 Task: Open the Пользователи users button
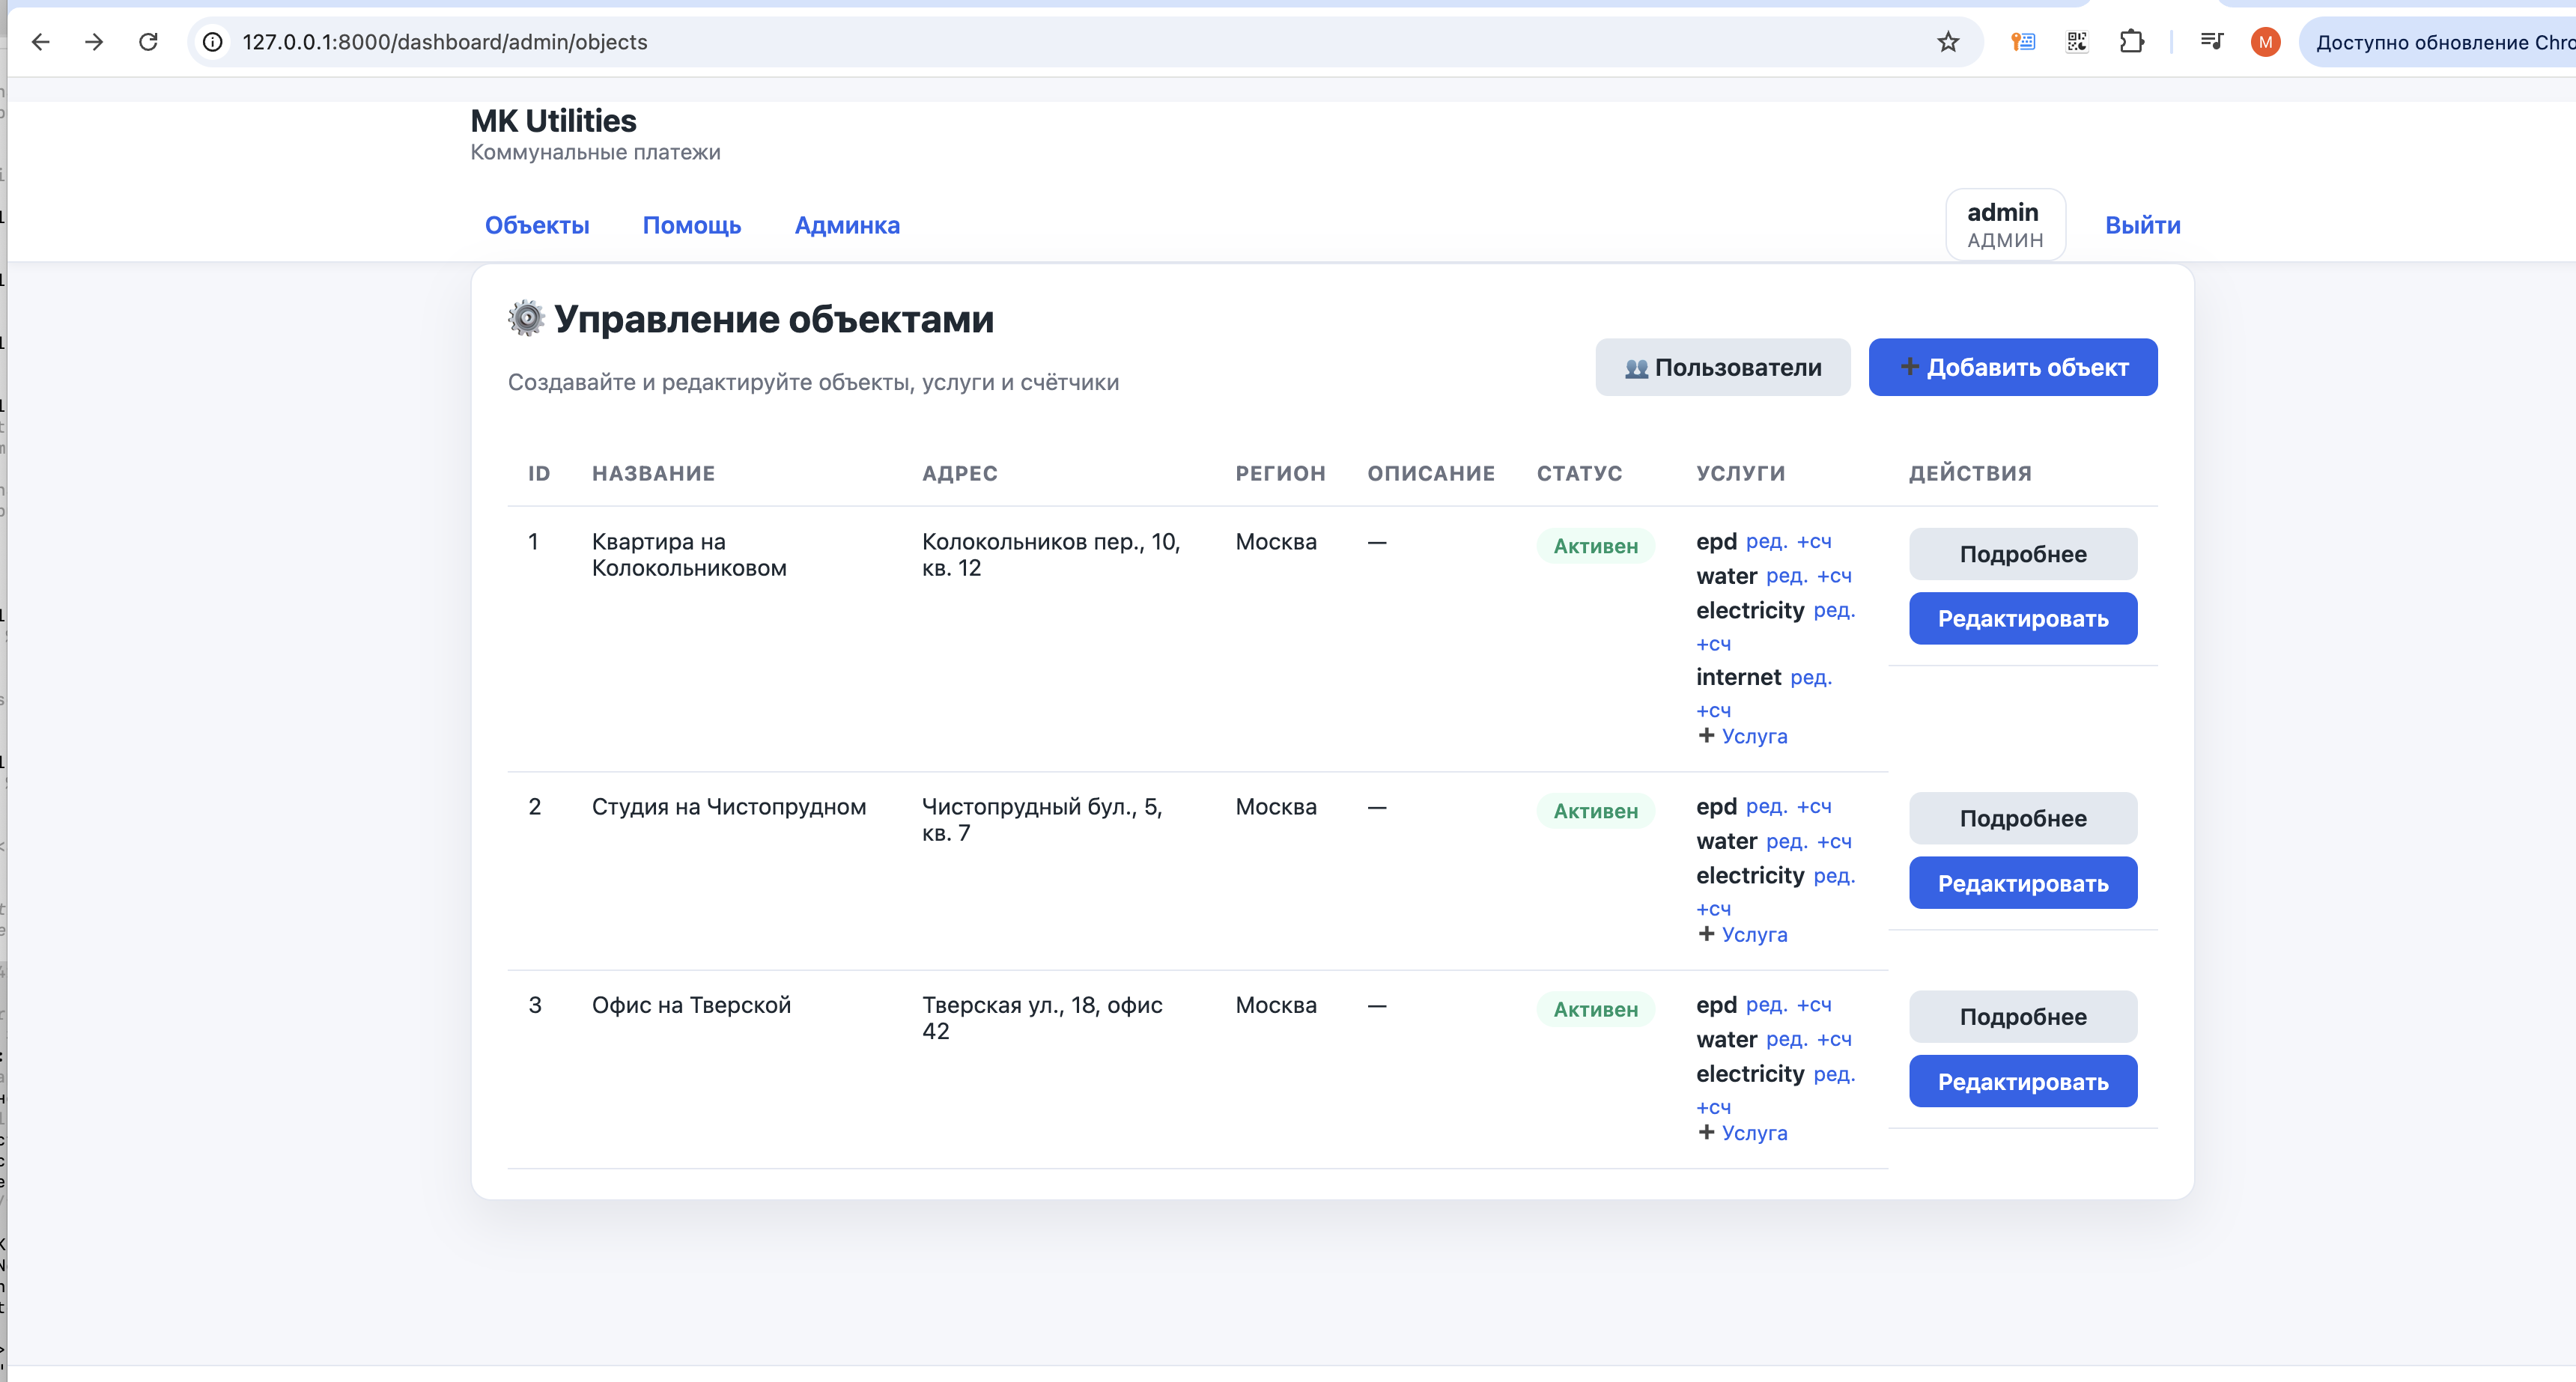pos(1722,367)
